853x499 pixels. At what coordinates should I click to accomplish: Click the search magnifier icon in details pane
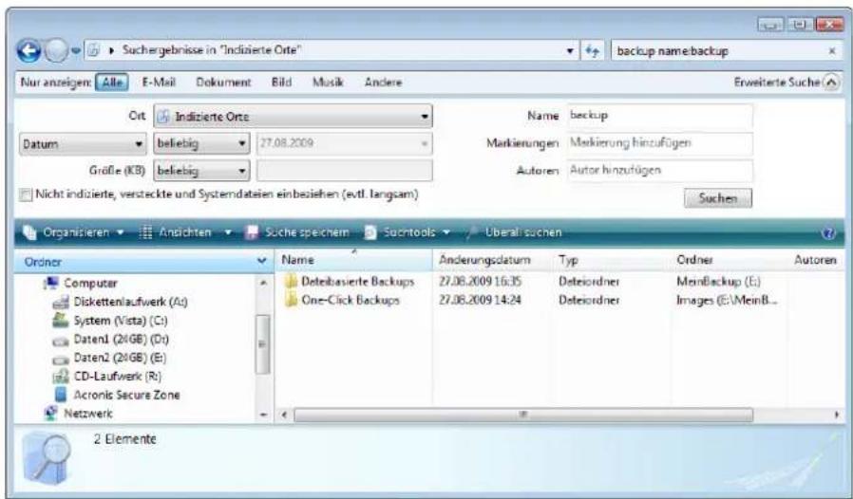pos(47,457)
